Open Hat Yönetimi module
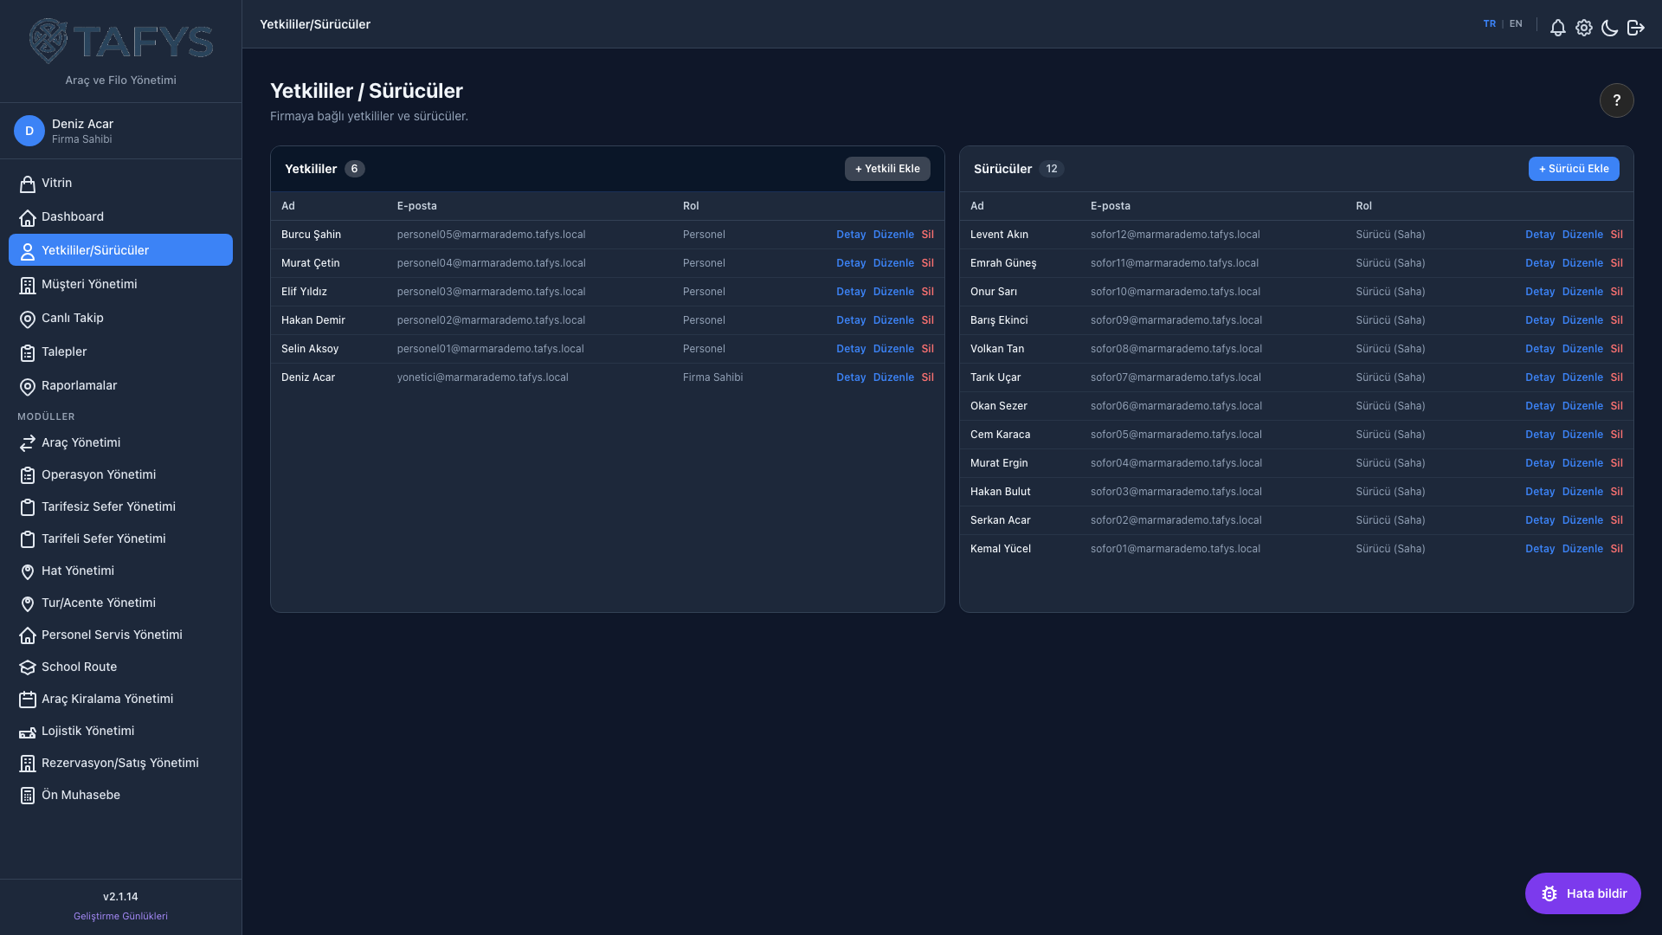 [x=120, y=571]
